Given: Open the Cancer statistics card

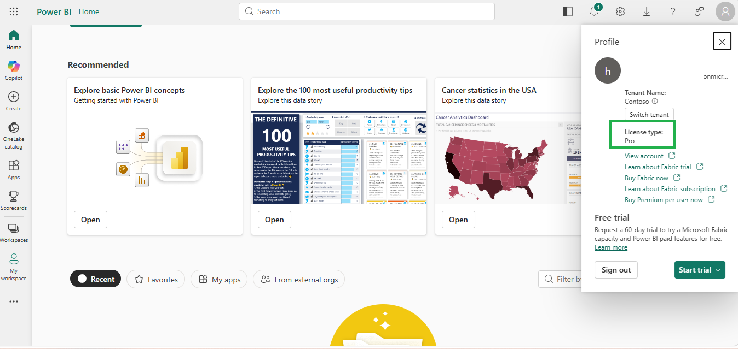Looking at the screenshot, I should pyautogui.click(x=458, y=220).
